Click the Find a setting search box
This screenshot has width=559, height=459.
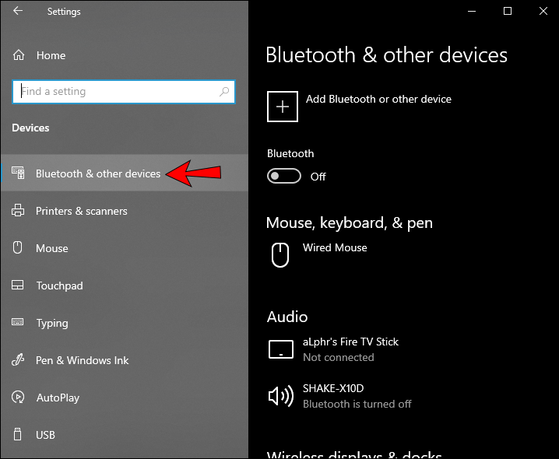coord(117,92)
